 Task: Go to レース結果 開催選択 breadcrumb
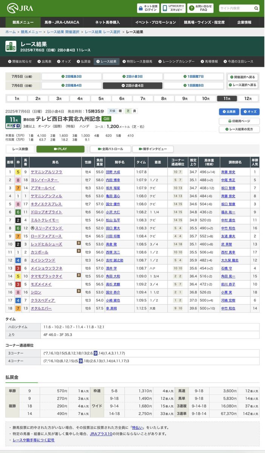[62, 32]
